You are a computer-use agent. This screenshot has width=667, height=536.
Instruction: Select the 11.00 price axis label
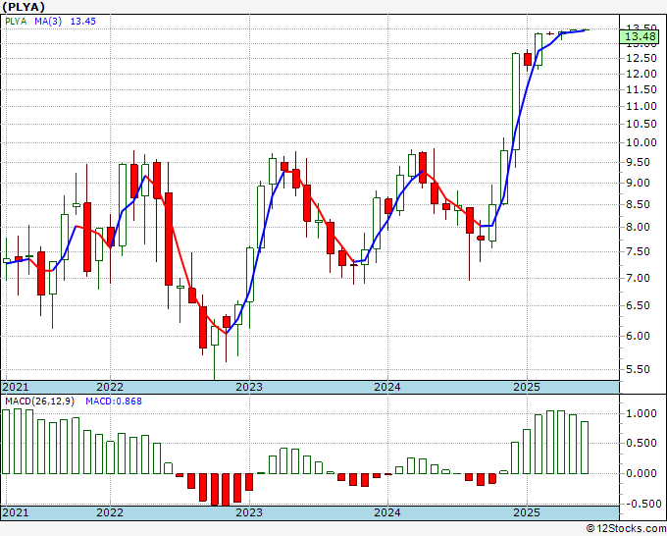(x=641, y=106)
